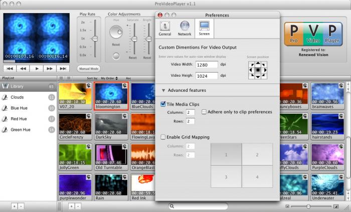
Task: Click the Reset button under Hue knob
Action: tap(116, 44)
